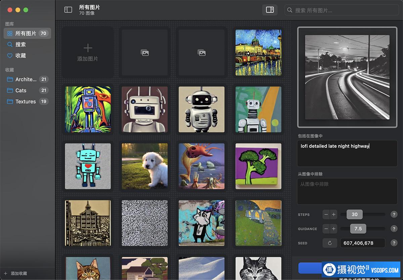Image resolution: width=403 pixels, height=280 pixels.
Task: Click the STEPS slider handle showing 30
Action: 355,215
